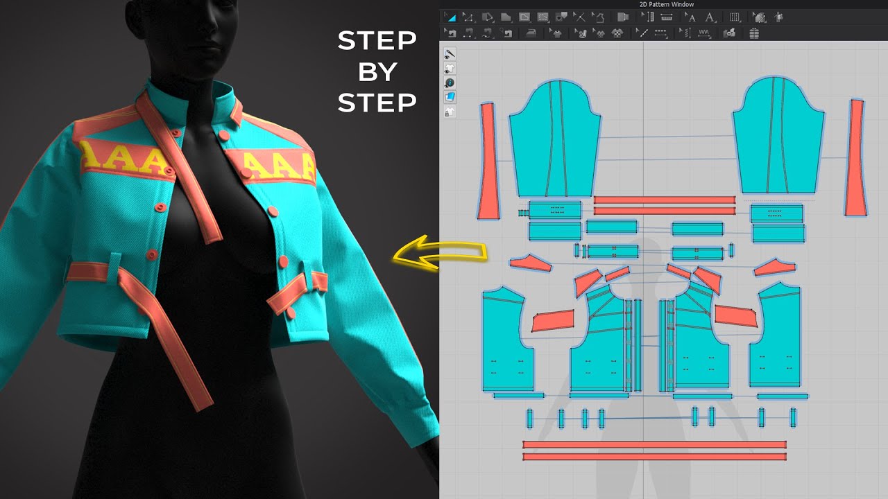
Task: Choose the Rectangle pattern tool
Action: point(506,17)
